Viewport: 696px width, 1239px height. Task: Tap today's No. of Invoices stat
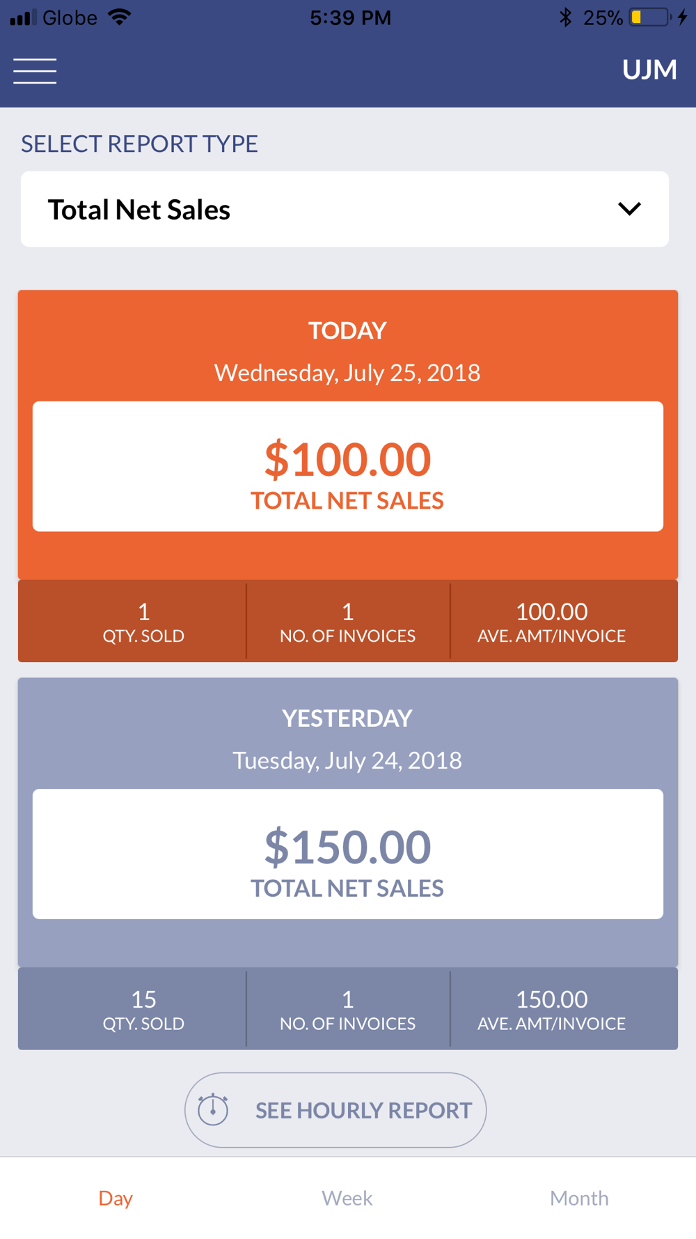(x=347, y=622)
